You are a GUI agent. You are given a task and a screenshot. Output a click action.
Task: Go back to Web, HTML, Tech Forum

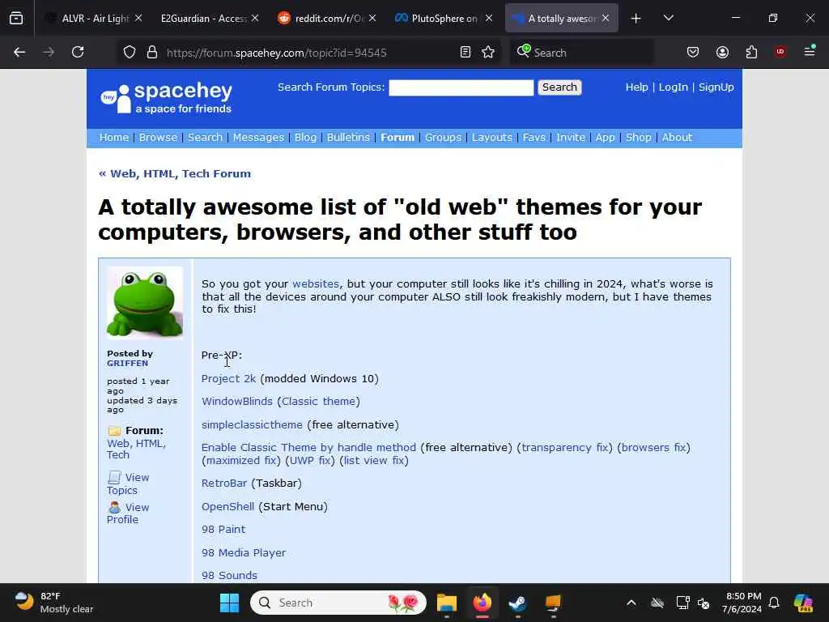[175, 173]
